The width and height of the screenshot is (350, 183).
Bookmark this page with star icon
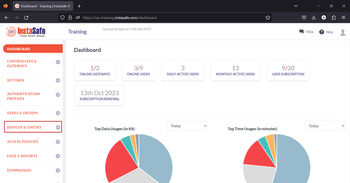click(x=267, y=18)
